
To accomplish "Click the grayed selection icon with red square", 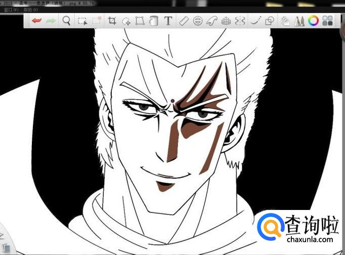I will pos(97,20).
